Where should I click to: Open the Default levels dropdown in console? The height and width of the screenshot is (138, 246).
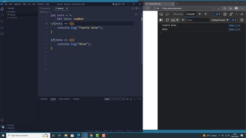[x=220, y=20]
